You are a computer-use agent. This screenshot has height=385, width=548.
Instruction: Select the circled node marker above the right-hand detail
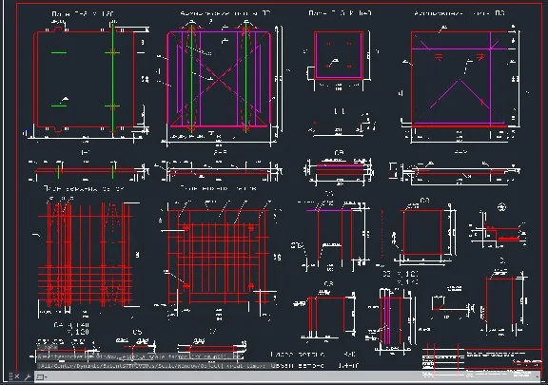[502, 207]
